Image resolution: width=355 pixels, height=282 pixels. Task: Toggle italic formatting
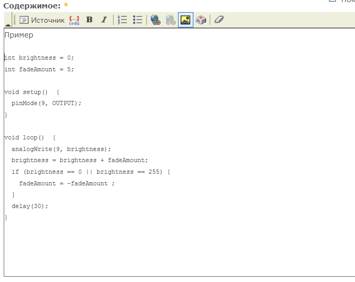tap(104, 20)
